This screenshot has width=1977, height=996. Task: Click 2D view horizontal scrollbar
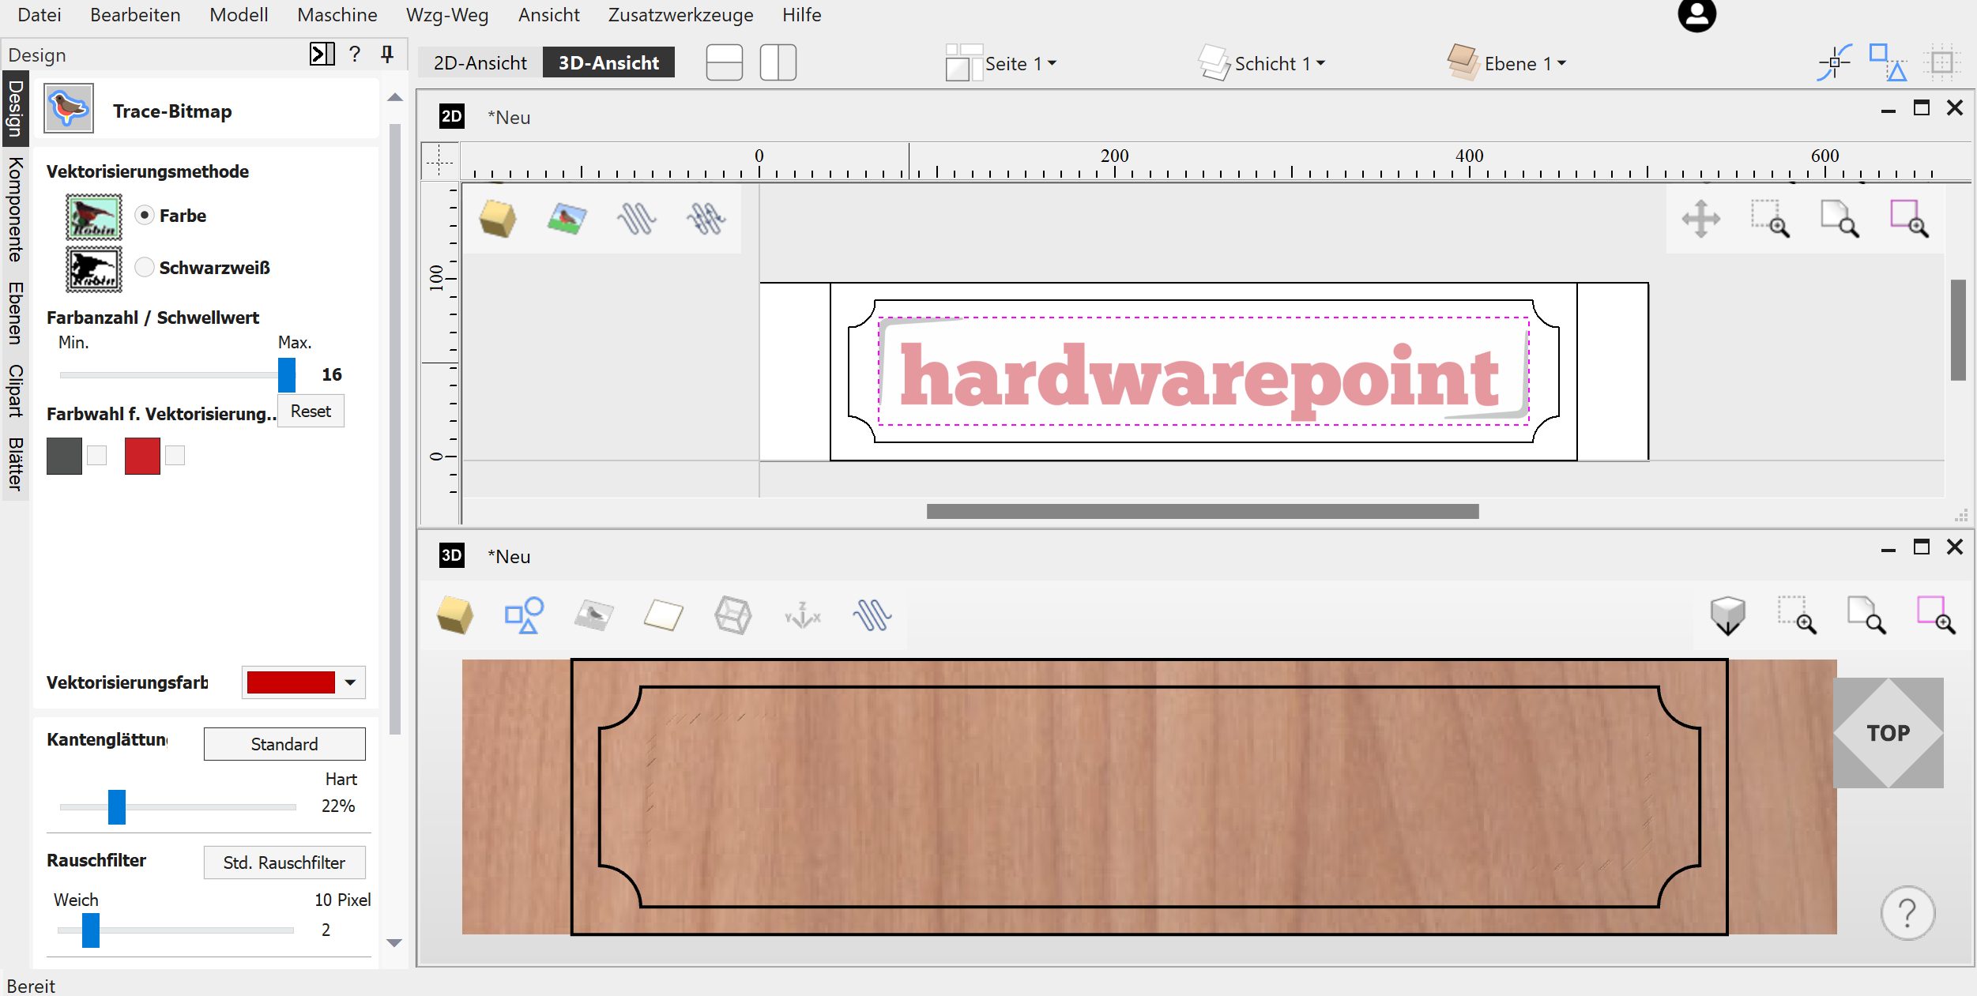(x=1203, y=512)
